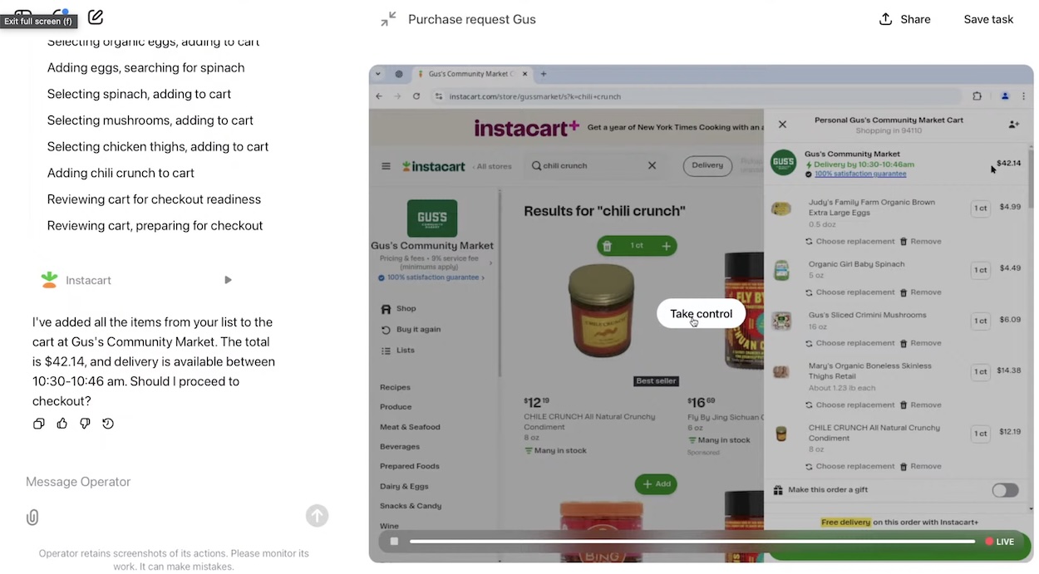
Task: Click the Take control button
Action: point(701,314)
